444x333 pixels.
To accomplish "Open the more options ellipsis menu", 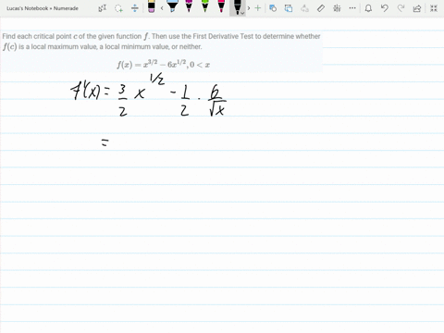I will click(x=352, y=8).
